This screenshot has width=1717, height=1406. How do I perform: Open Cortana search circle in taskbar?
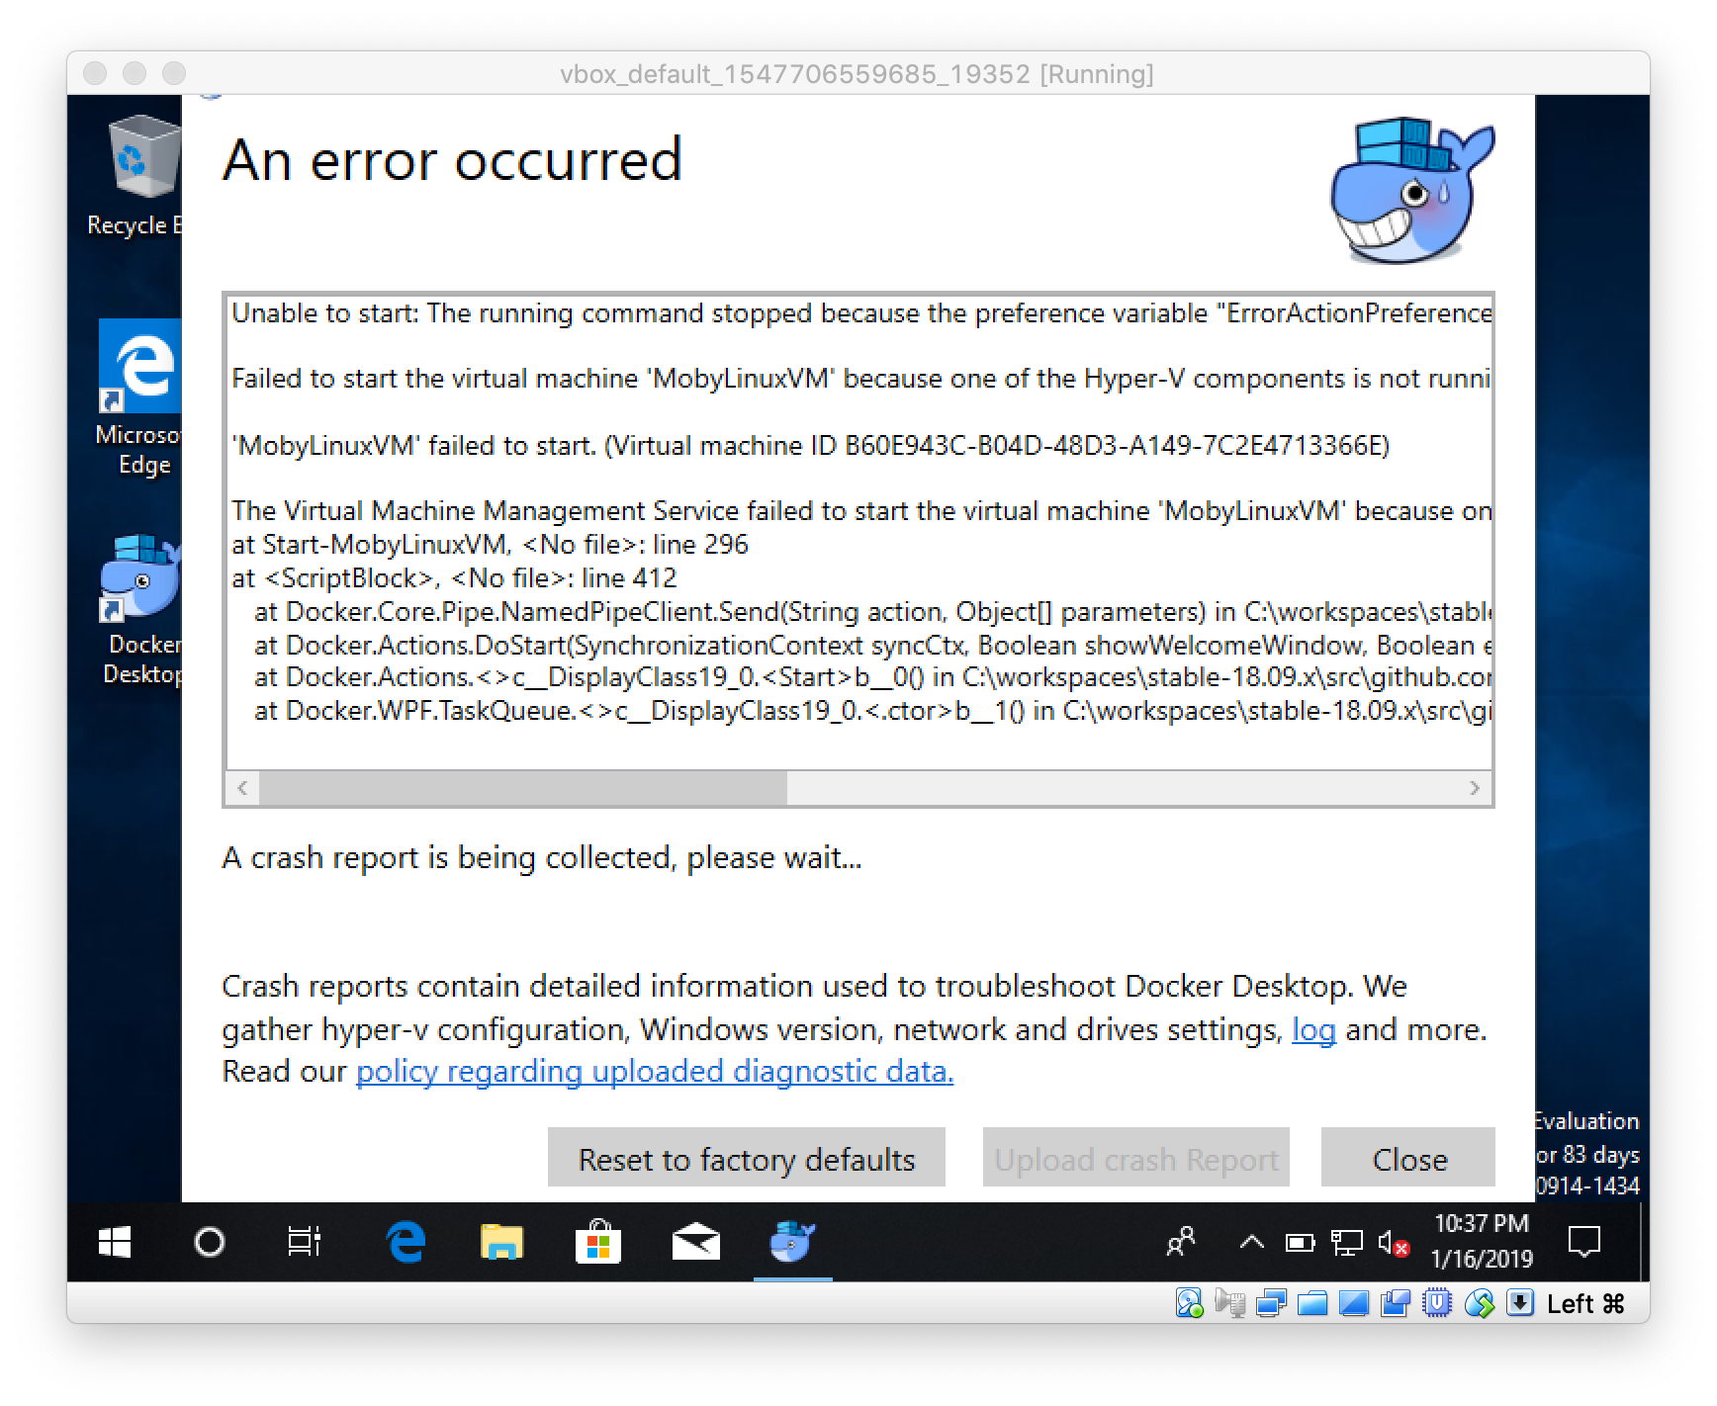pos(209,1242)
